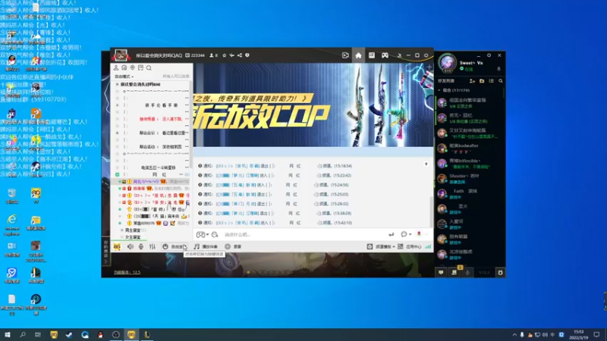Open the Windows Start button
The height and width of the screenshot is (341, 607).
[x=7, y=334]
